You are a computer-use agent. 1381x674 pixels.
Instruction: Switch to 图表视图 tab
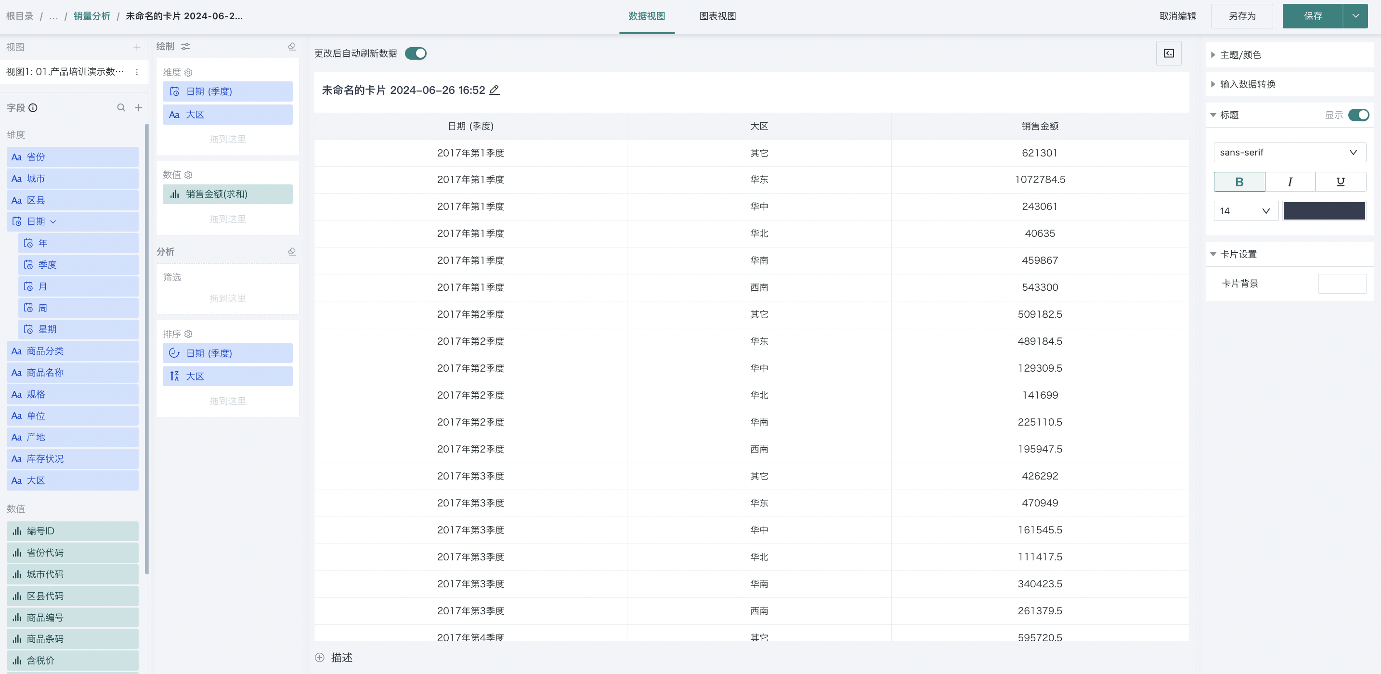click(717, 16)
